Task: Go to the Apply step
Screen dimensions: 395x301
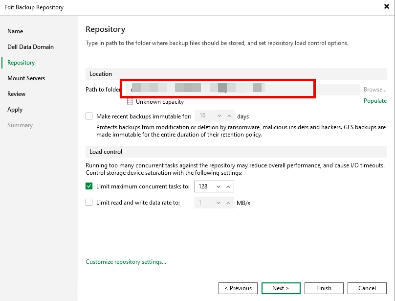Action: [15, 110]
